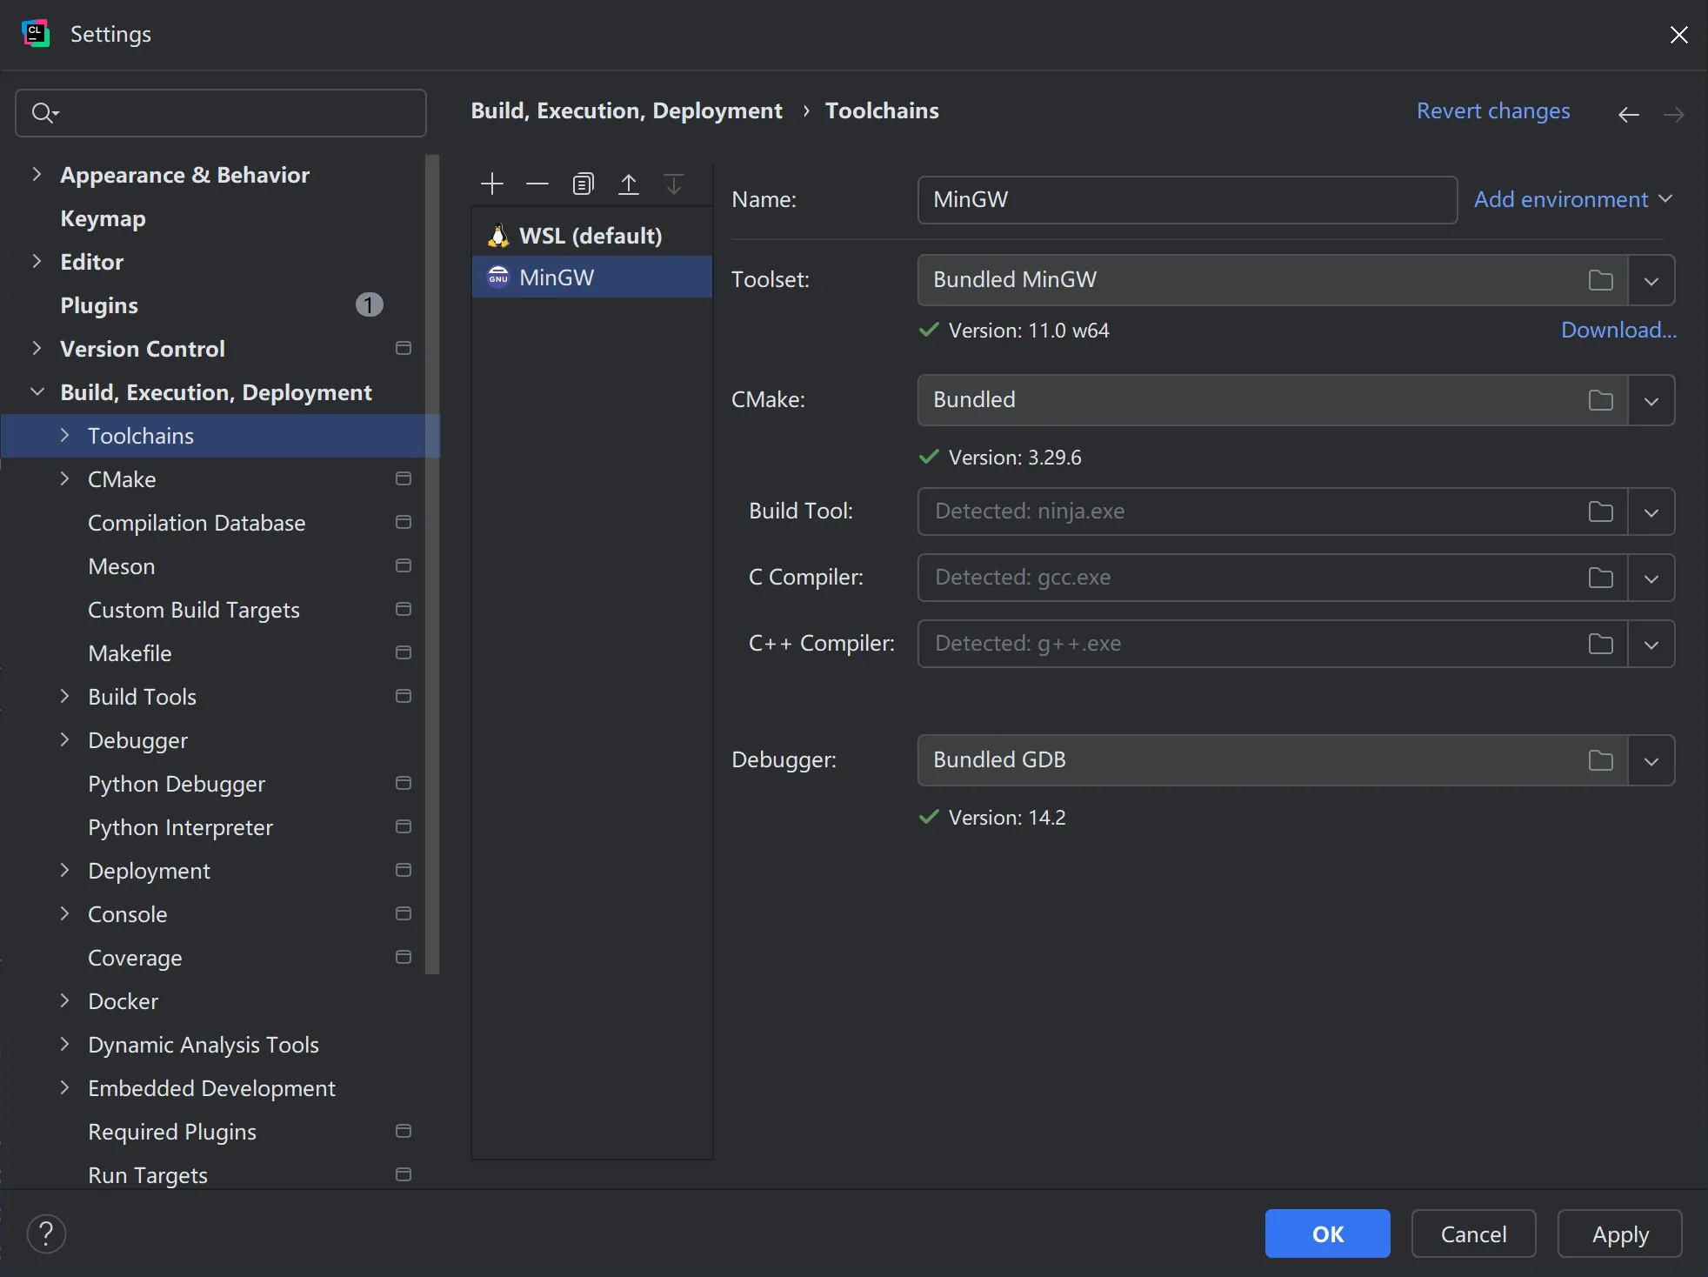Open Python Interpreter settings
Viewport: 1708px width, 1277px height.
pyautogui.click(x=180, y=827)
